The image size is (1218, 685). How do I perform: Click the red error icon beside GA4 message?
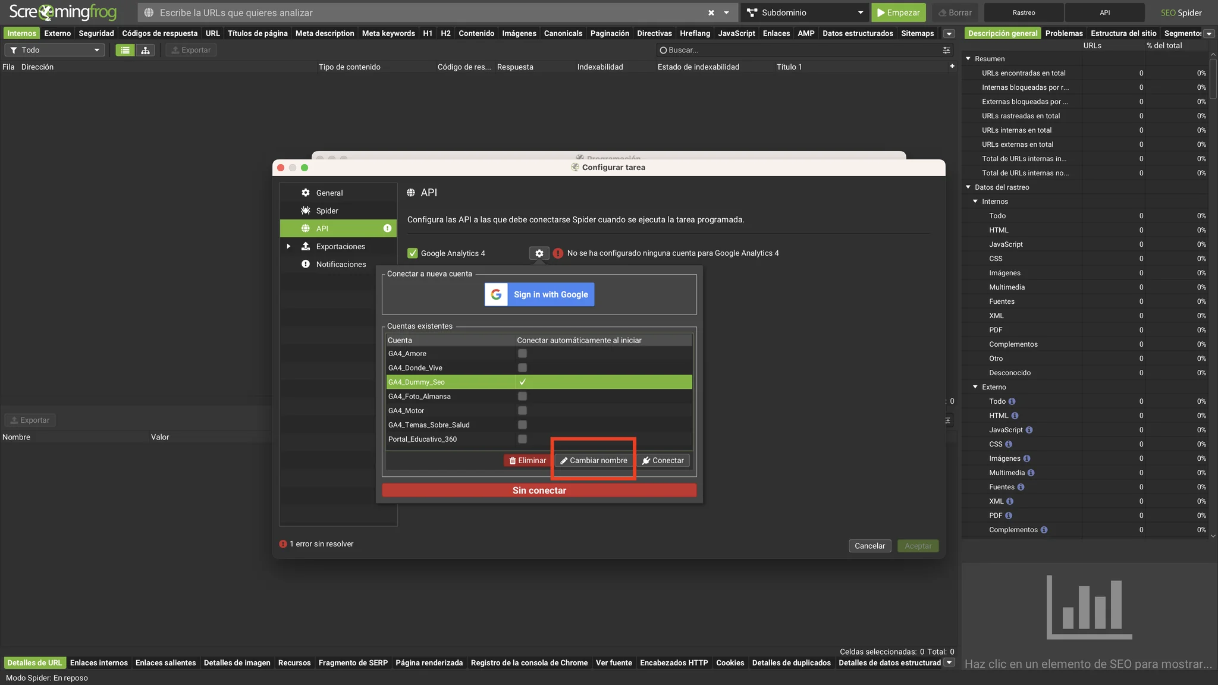(x=558, y=253)
